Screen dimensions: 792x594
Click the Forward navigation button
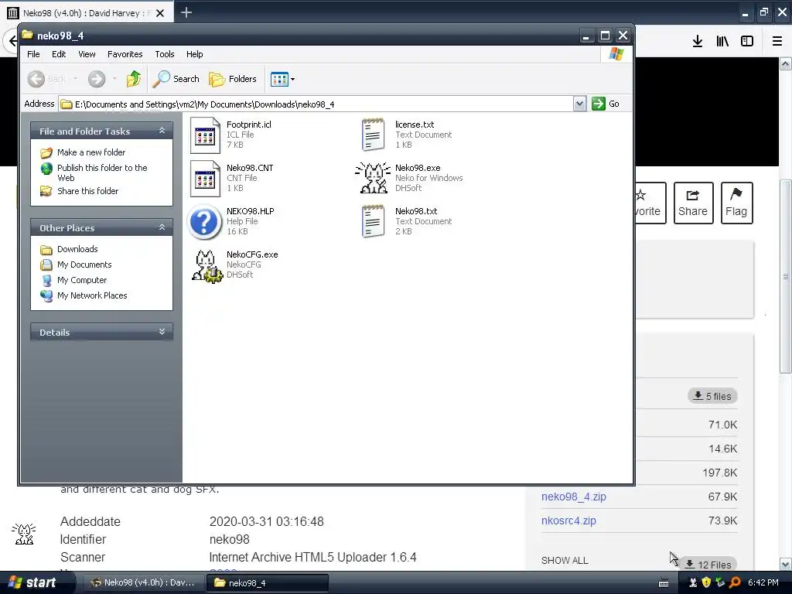tap(97, 79)
